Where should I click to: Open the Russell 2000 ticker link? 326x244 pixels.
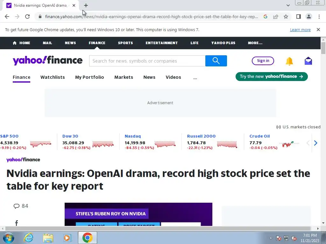pos(201,136)
